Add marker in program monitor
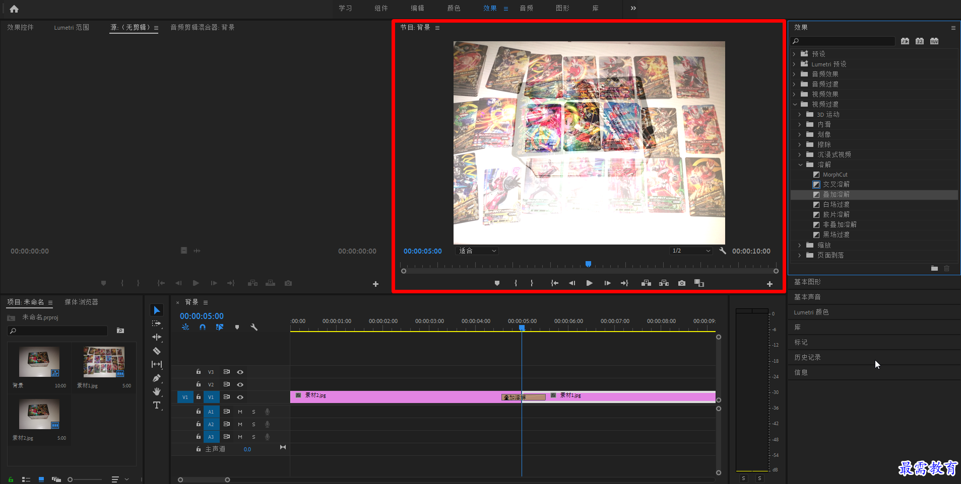961x484 pixels. click(497, 283)
